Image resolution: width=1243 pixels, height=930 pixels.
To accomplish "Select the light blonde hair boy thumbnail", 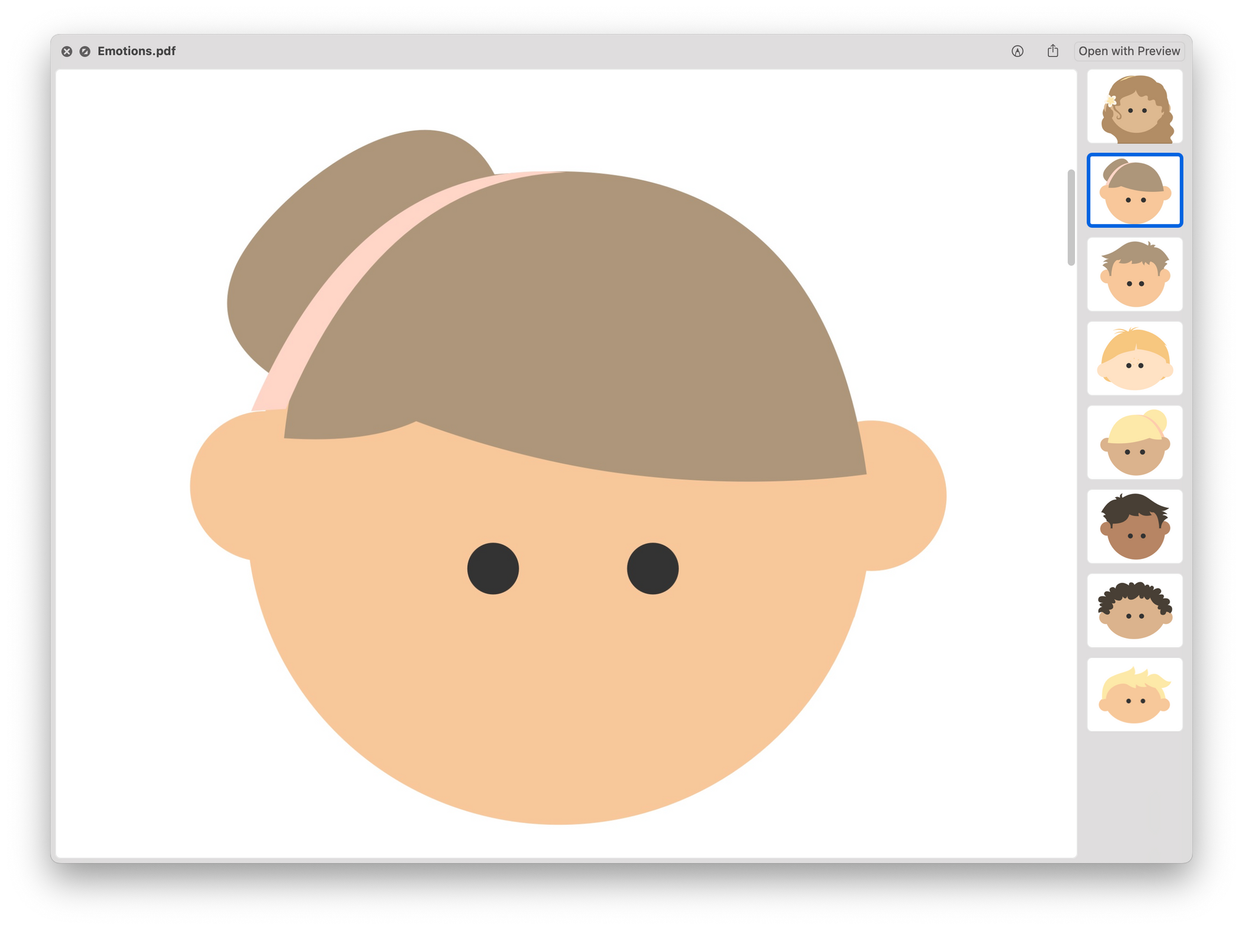I will coord(1134,694).
